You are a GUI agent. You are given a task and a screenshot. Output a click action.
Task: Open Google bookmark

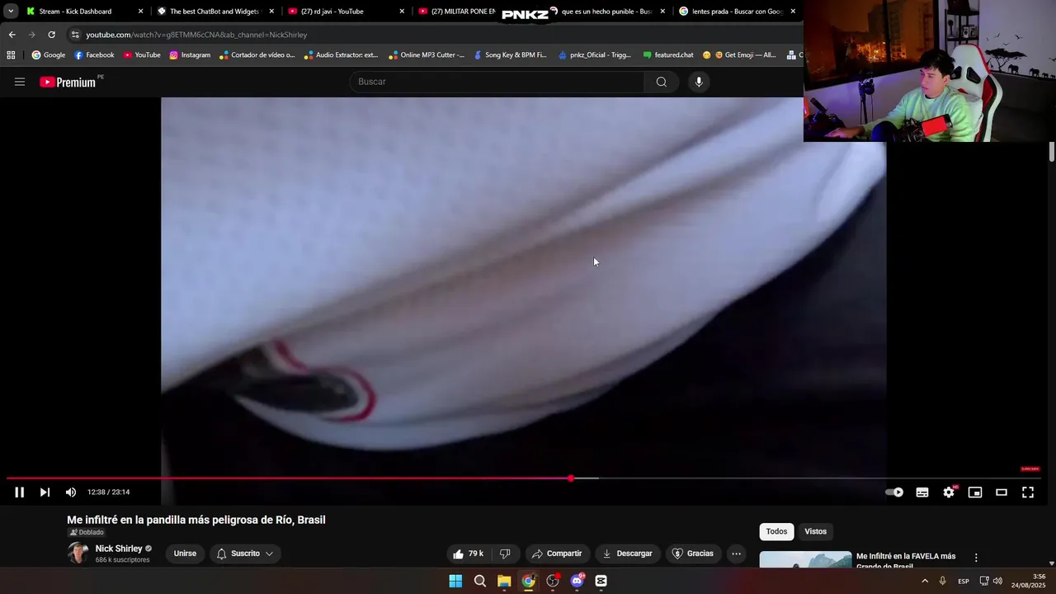pos(49,55)
